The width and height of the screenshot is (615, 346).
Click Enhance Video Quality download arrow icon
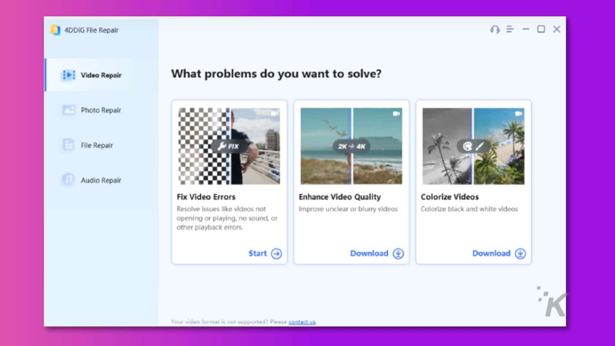click(398, 254)
